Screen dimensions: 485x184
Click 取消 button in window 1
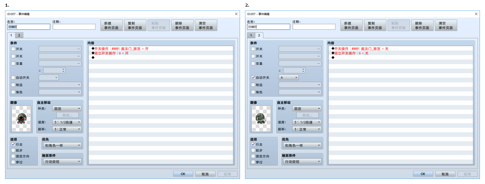tap(205, 174)
